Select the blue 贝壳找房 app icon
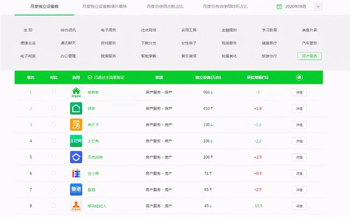 click(x=76, y=157)
